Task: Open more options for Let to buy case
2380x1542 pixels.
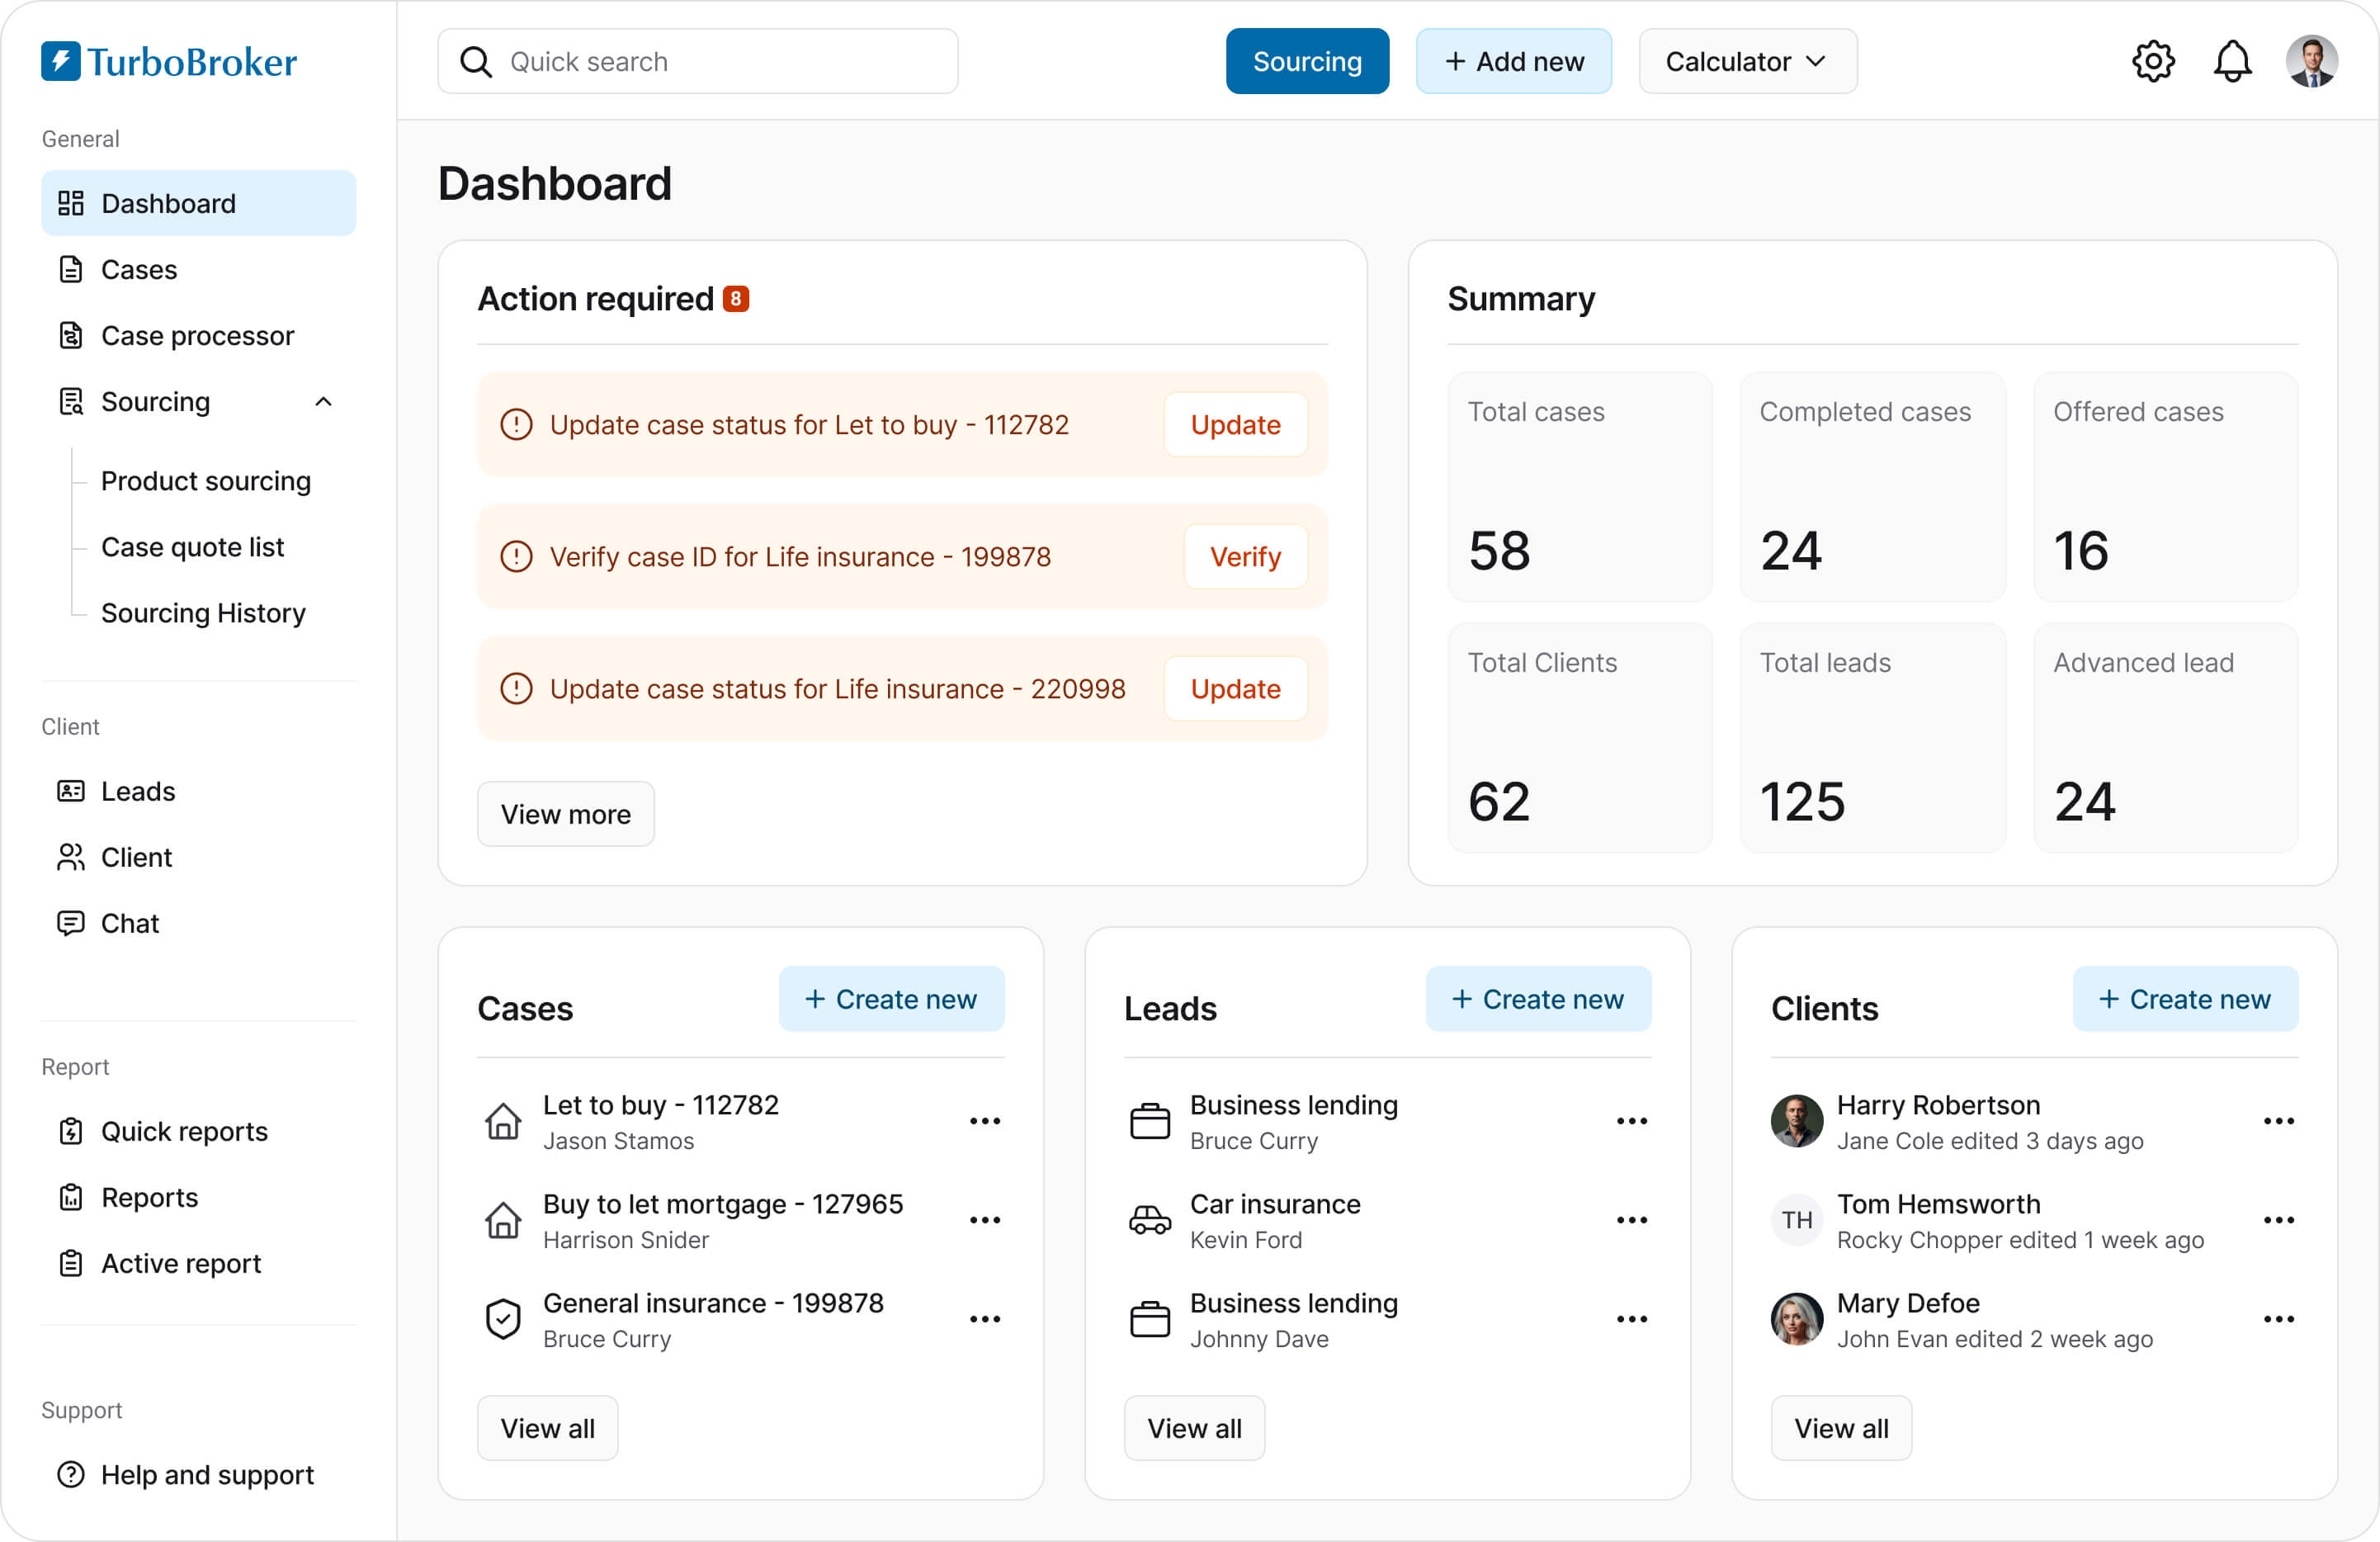Action: 985,1121
